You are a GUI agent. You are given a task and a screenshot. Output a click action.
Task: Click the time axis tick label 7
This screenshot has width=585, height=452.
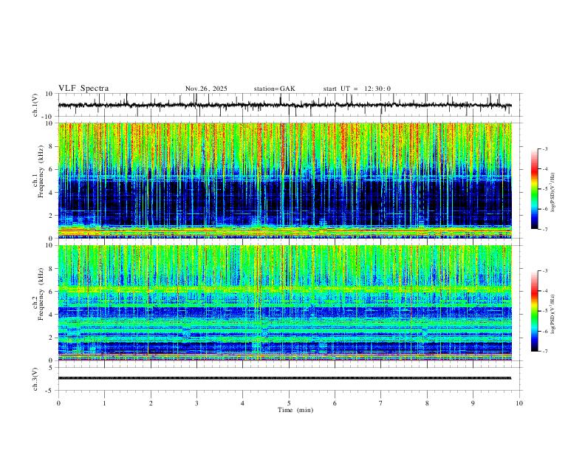tap(381, 403)
